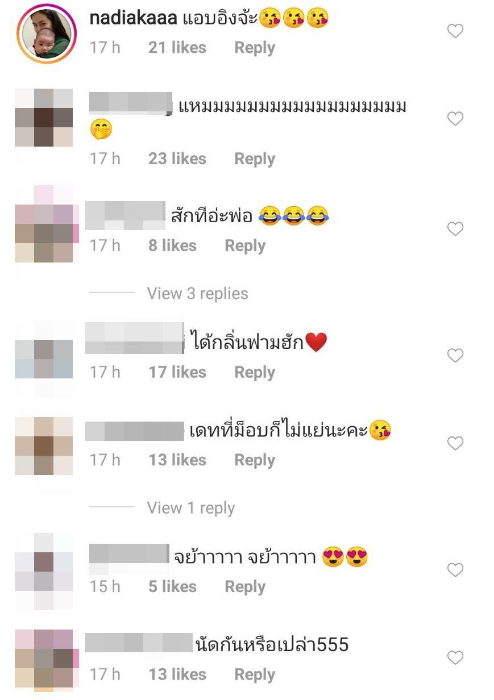
Task: Like the red heart emoji comment
Action: tap(455, 356)
